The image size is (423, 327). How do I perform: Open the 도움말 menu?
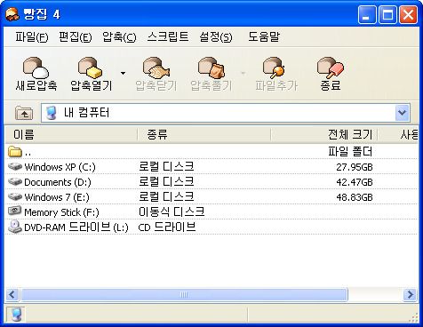(x=264, y=37)
